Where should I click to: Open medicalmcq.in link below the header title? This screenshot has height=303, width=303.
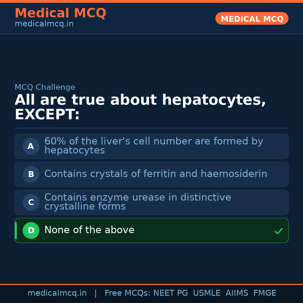44,24
